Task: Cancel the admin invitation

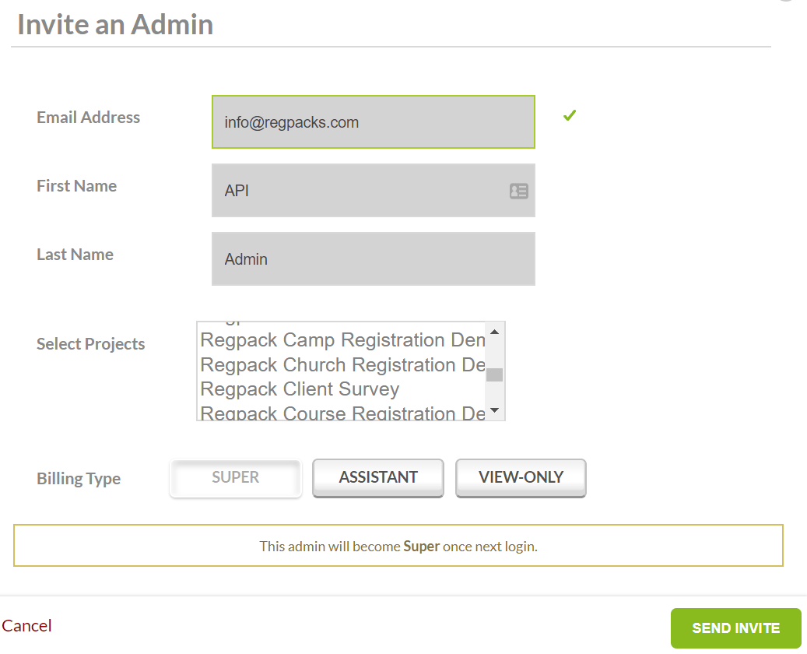Action: 27,626
